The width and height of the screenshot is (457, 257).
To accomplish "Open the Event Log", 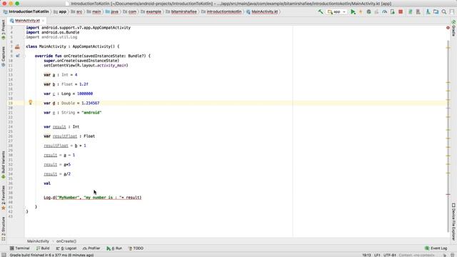I will [x=436, y=248].
